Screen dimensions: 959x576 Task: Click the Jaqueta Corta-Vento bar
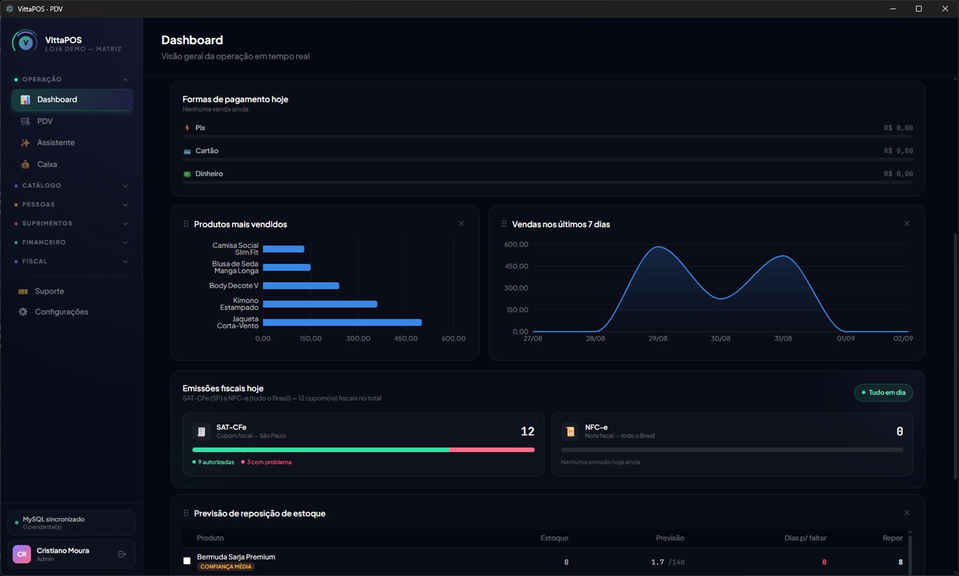tap(342, 322)
